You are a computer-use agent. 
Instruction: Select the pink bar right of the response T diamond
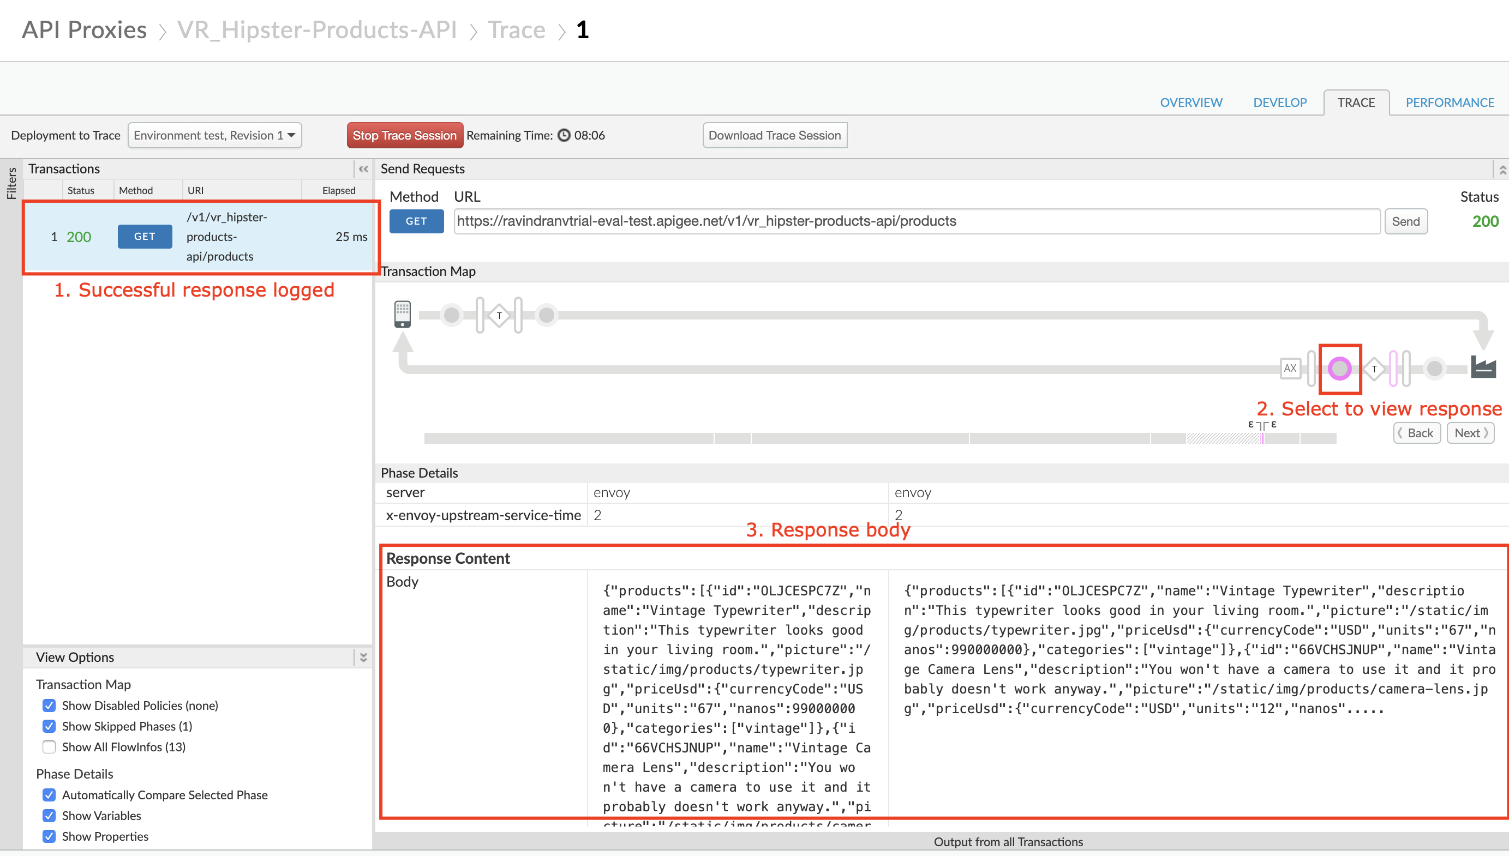tap(1393, 369)
